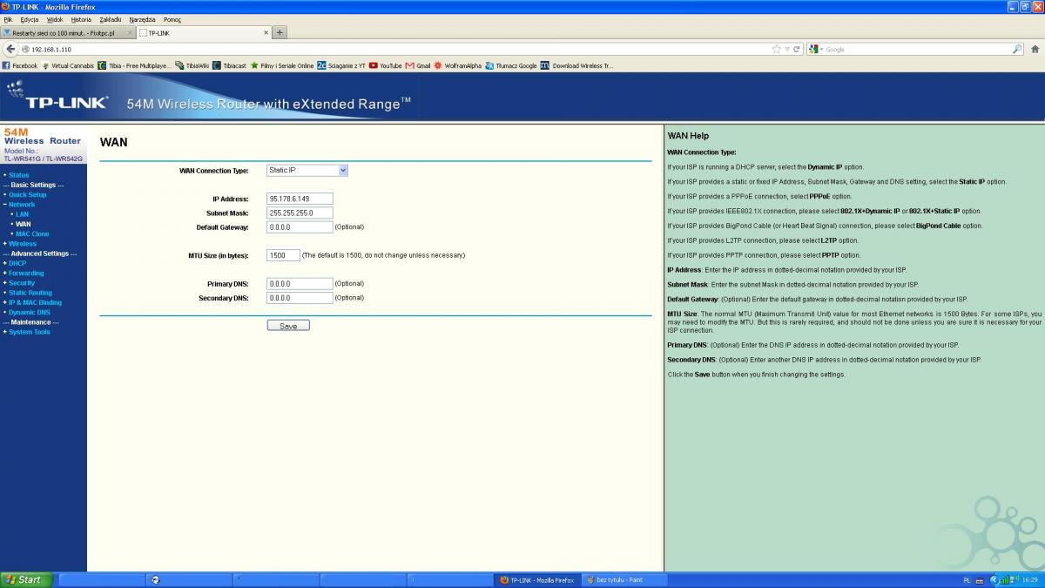Screen dimensions: 1045x588
Task: Open the Pomoc menu
Action: pyautogui.click(x=172, y=19)
